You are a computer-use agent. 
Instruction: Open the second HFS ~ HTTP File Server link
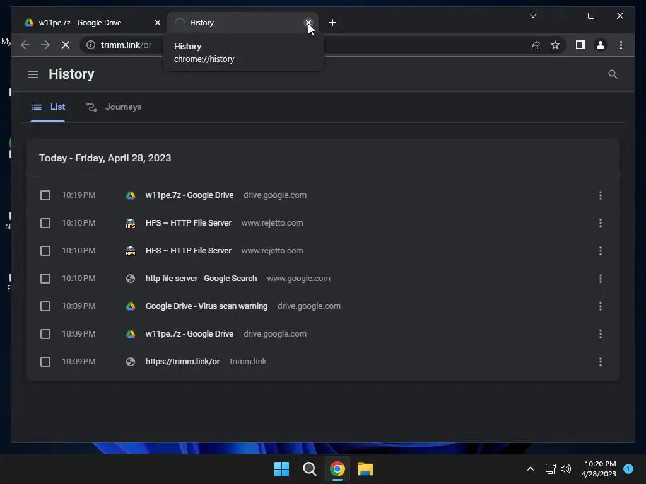point(188,251)
